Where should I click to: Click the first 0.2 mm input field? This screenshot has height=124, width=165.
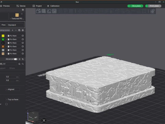click(12, 77)
